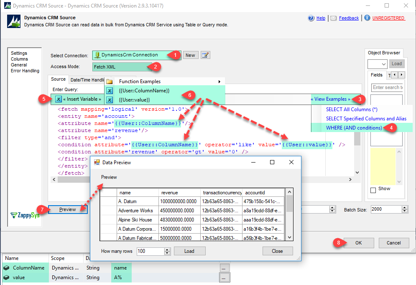Click the Close button in Data Preview
The image size is (416, 285).
click(278, 251)
